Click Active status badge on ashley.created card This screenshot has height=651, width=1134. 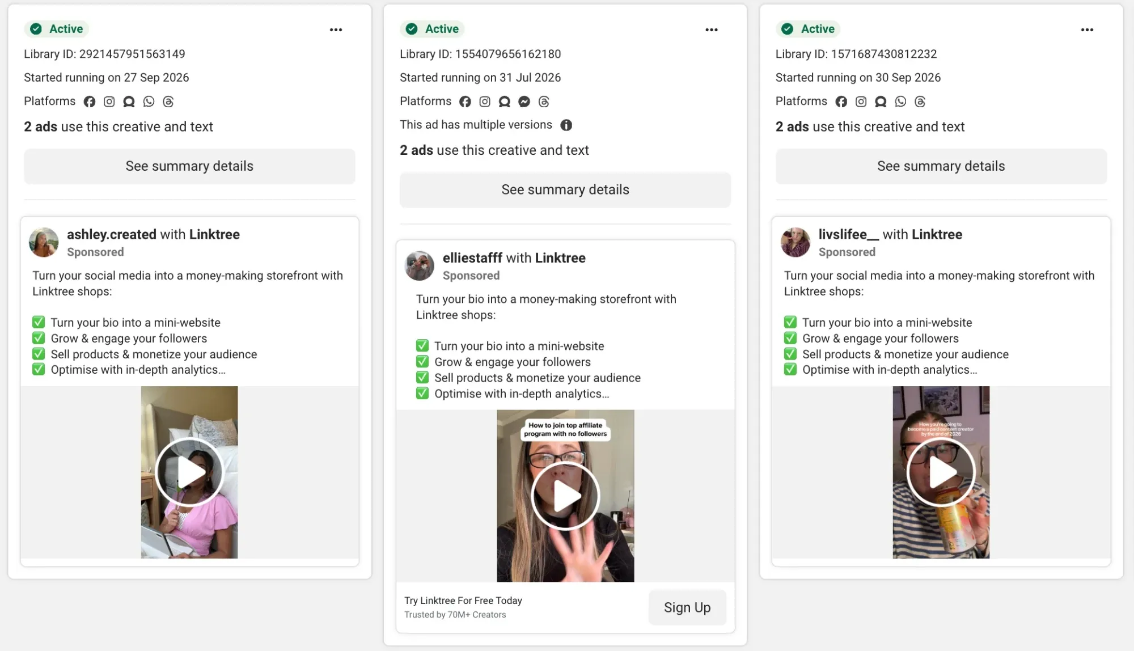(56, 29)
